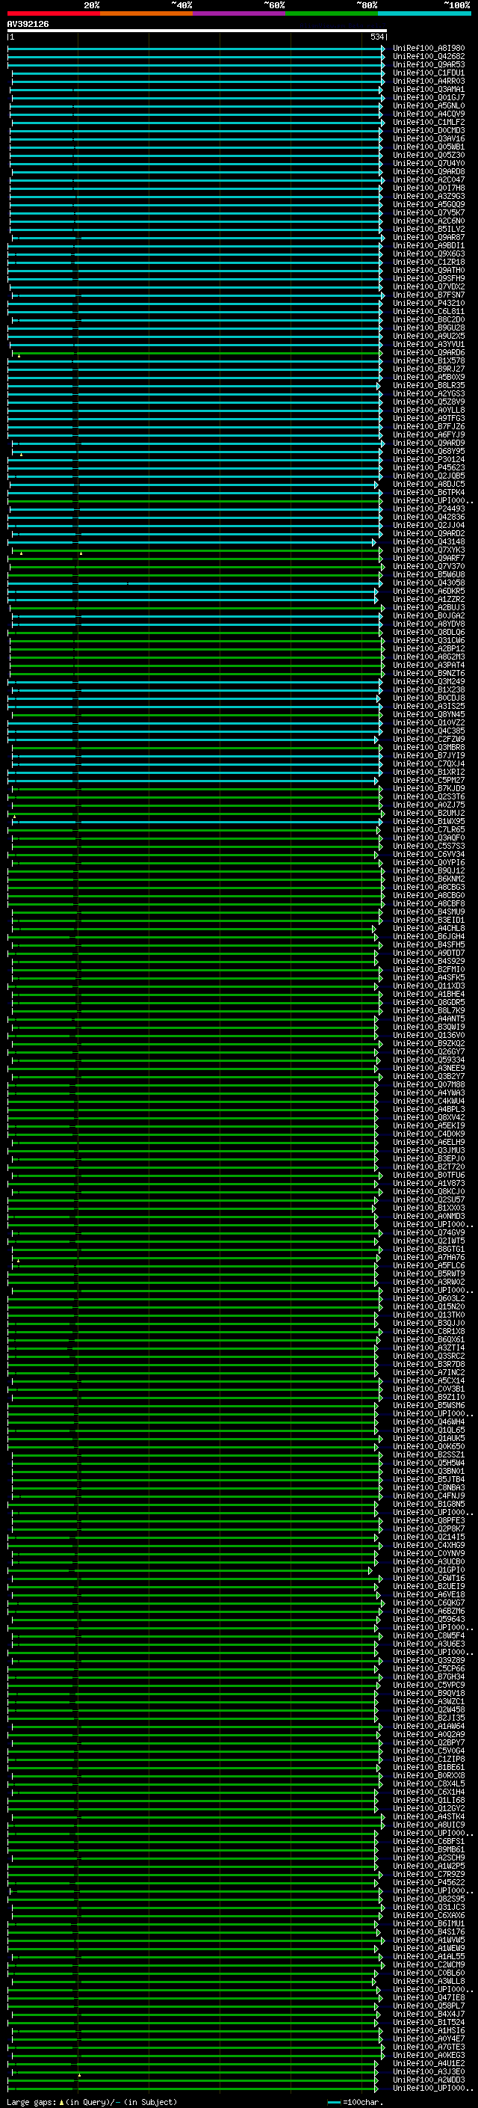Click the green alignment bar for UniRef100_A4CHL8
The width and height of the screenshot is (478, 2108).
click(x=193, y=929)
